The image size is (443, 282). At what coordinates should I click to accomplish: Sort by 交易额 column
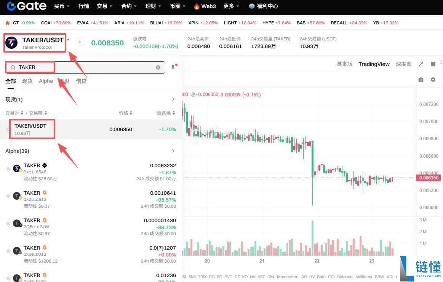click(x=38, y=113)
